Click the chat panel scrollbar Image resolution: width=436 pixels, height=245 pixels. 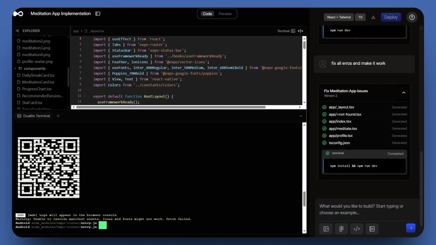coord(422,189)
